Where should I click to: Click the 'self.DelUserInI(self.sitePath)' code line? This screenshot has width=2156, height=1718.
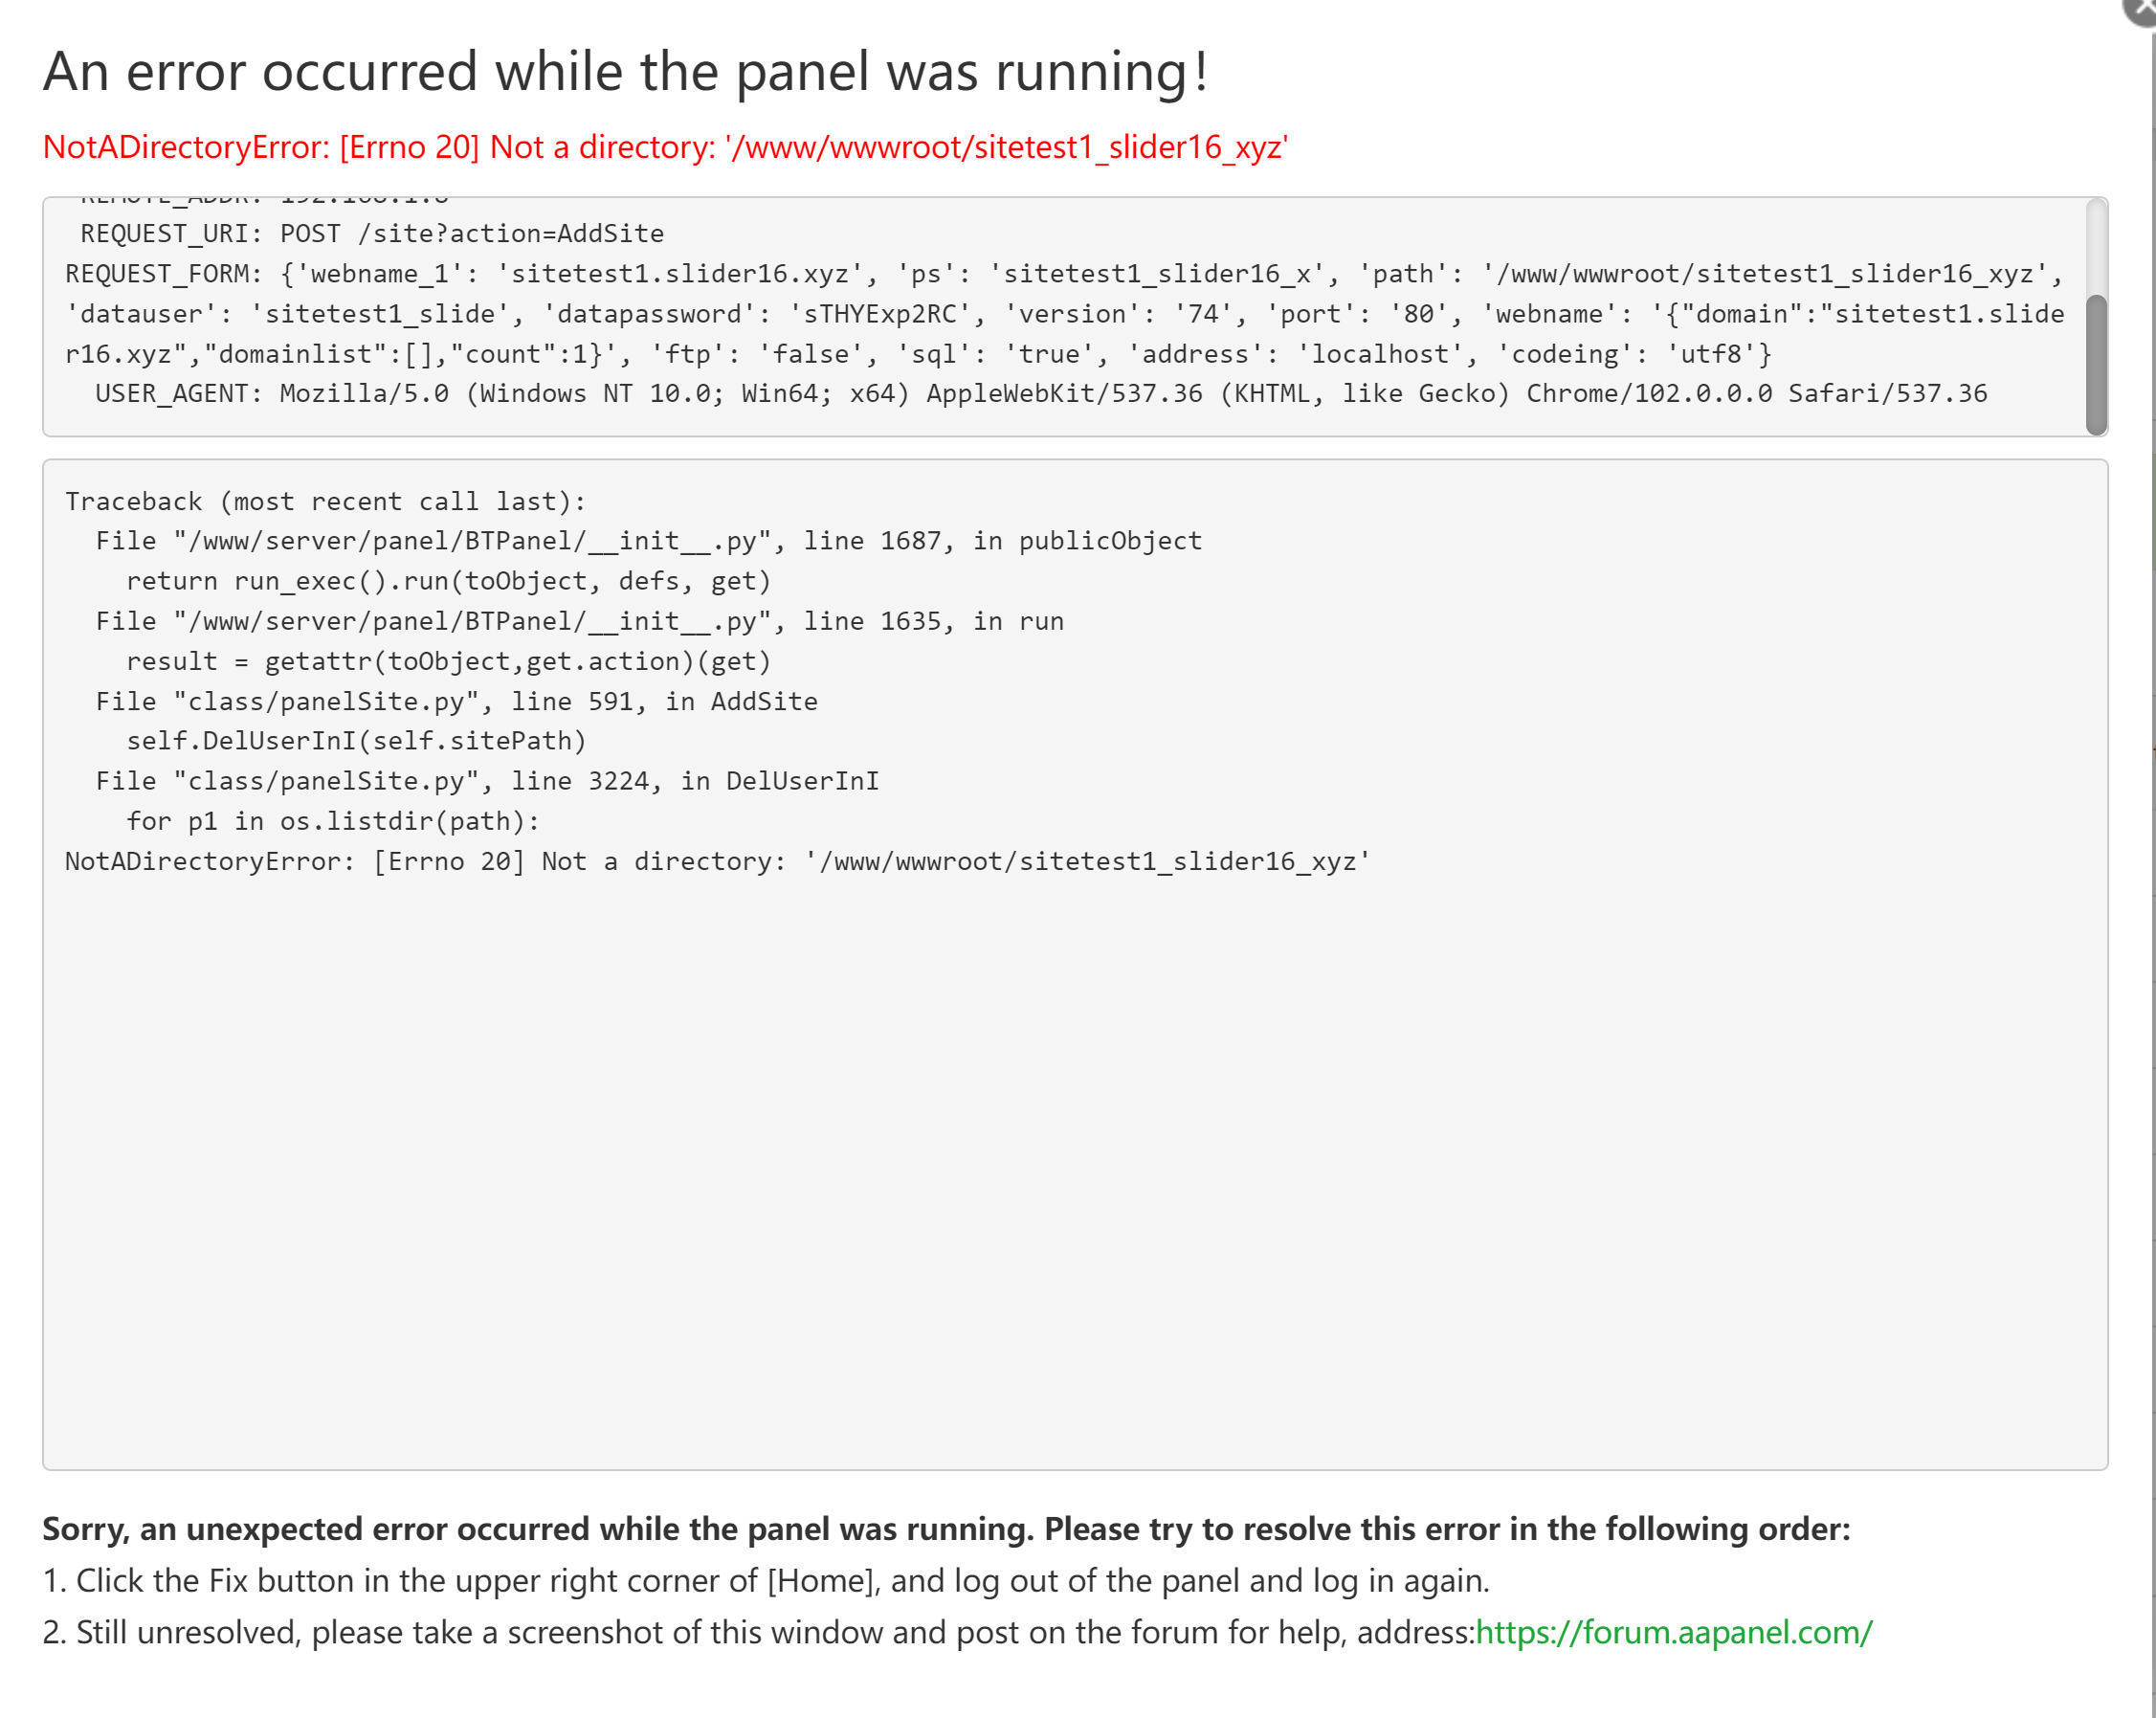click(x=356, y=742)
